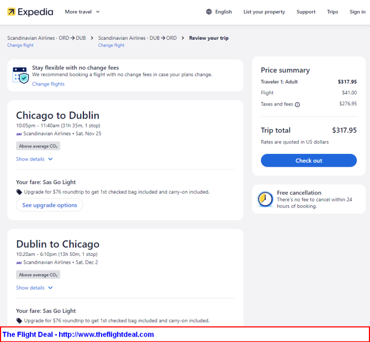Click Rates are quoted in US dollars
Viewport: 370px width, 342px height.
pyautogui.click(x=294, y=142)
